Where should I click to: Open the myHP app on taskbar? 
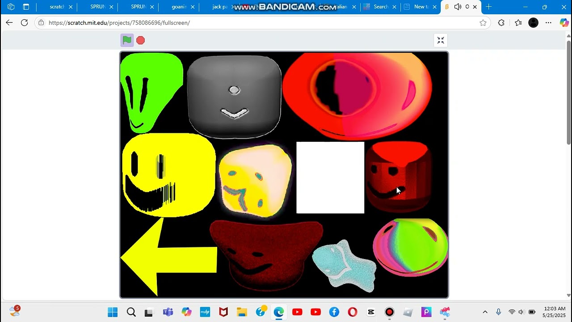pyautogui.click(x=205, y=312)
